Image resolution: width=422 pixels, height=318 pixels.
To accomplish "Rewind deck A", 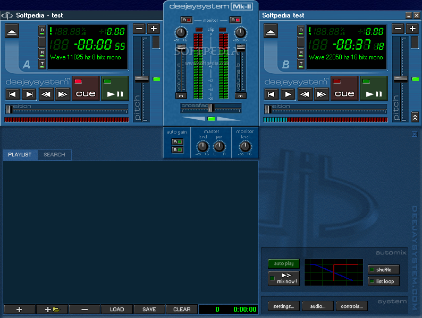I will point(46,94).
